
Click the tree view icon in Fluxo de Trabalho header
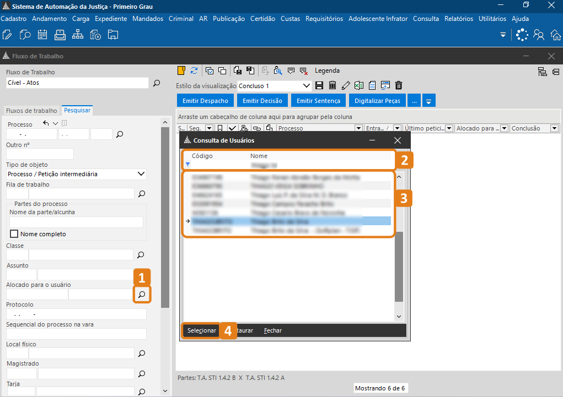tap(542, 72)
